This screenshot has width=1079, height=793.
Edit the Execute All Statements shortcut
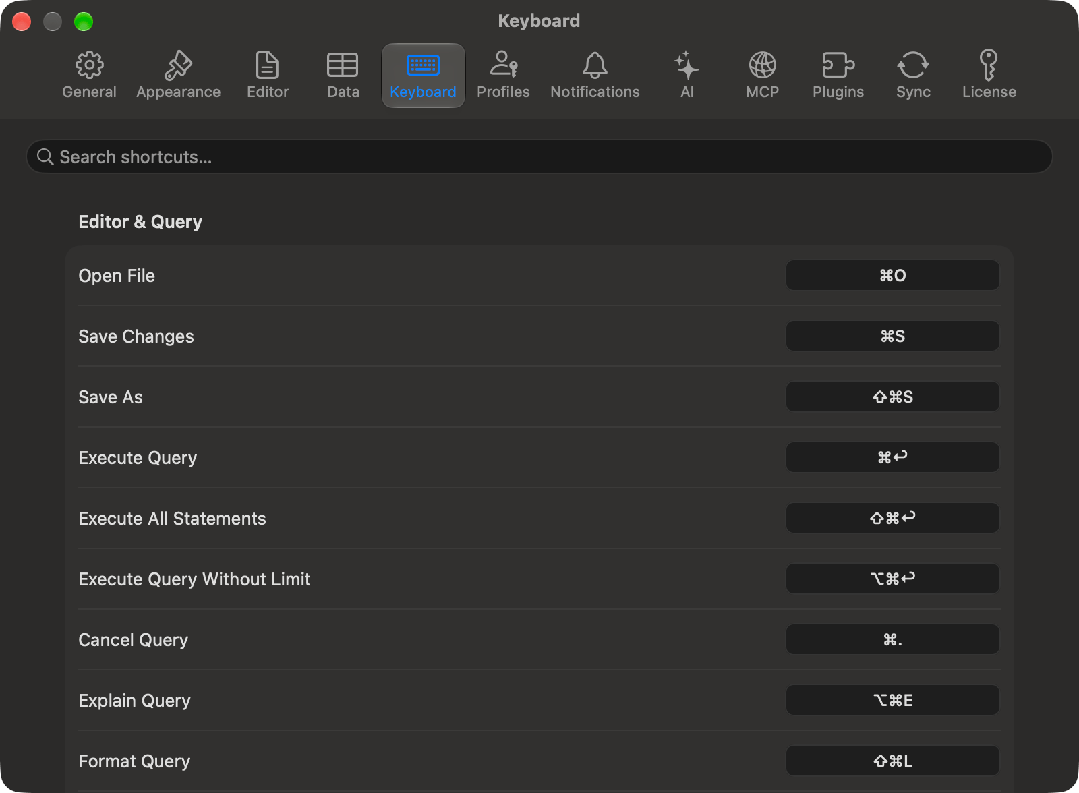[893, 518]
